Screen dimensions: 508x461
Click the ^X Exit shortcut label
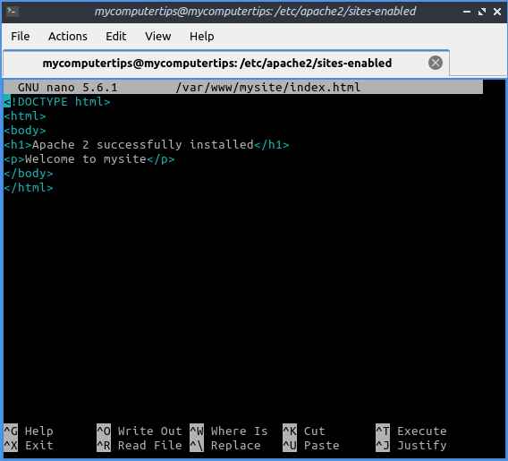pos(29,446)
